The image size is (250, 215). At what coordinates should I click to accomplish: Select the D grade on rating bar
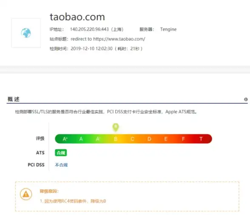tap(149, 139)
